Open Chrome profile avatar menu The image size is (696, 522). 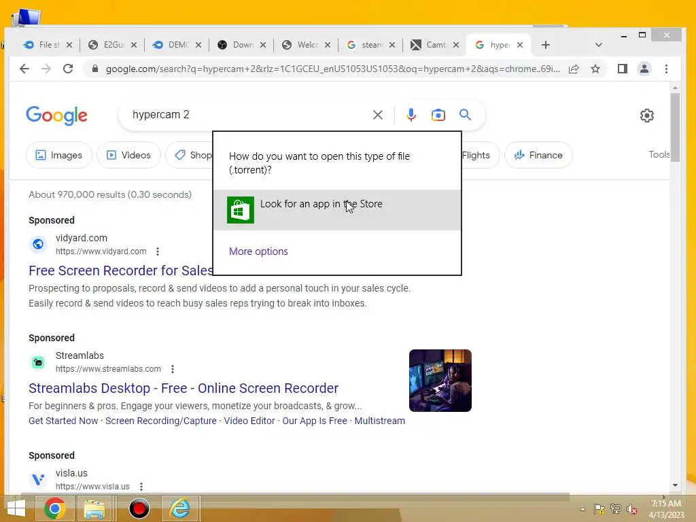[x=644, y=69]
